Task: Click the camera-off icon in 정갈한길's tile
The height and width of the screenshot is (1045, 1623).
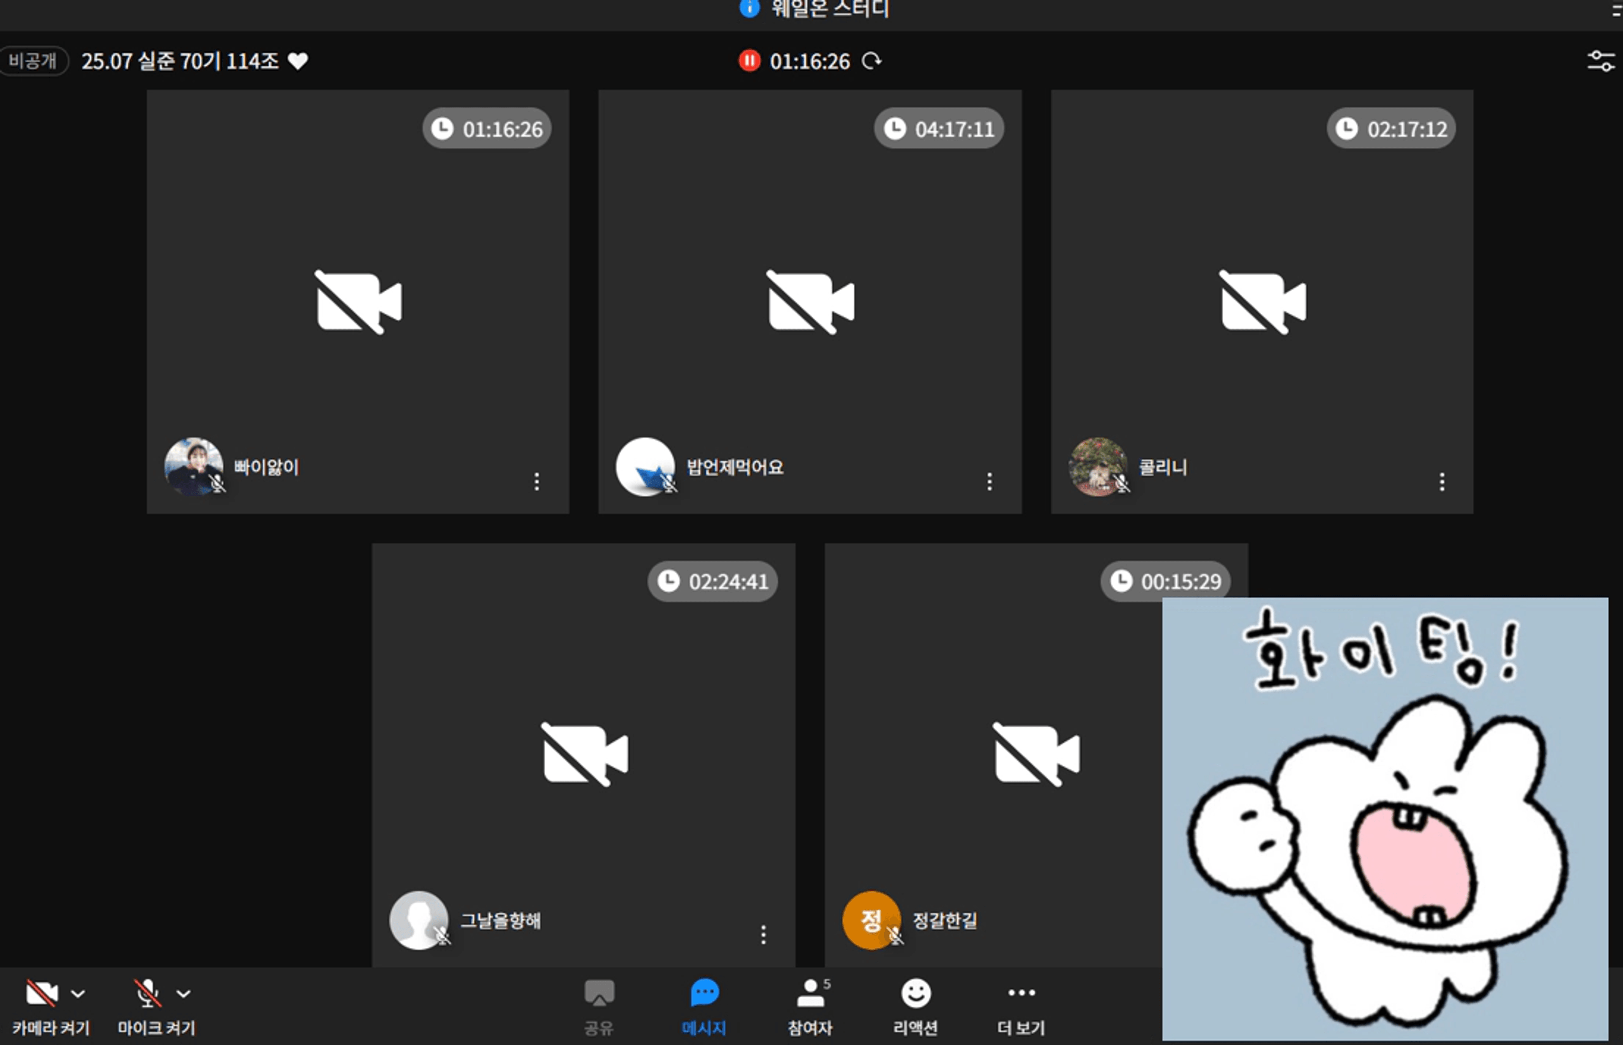Action: point(1036,755)
